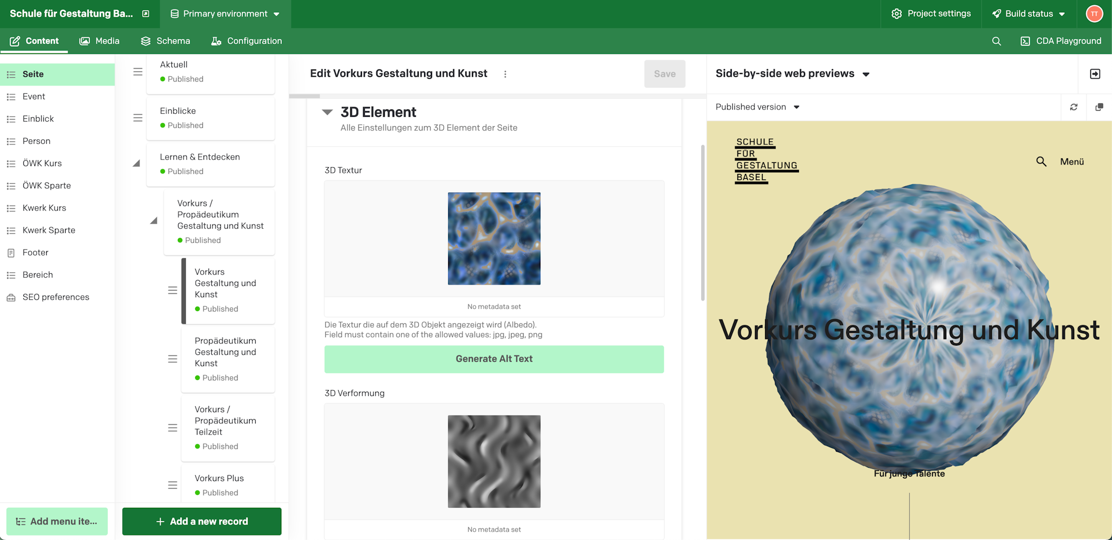Open the Published version dropdown
Screen dimensions: 1112x540
click(x=757, y=107)
